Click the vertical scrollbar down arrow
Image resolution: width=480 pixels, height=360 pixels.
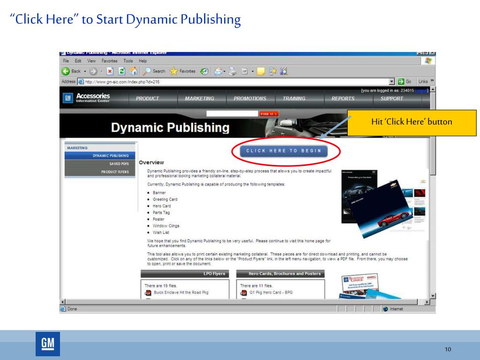click(433, 296)
